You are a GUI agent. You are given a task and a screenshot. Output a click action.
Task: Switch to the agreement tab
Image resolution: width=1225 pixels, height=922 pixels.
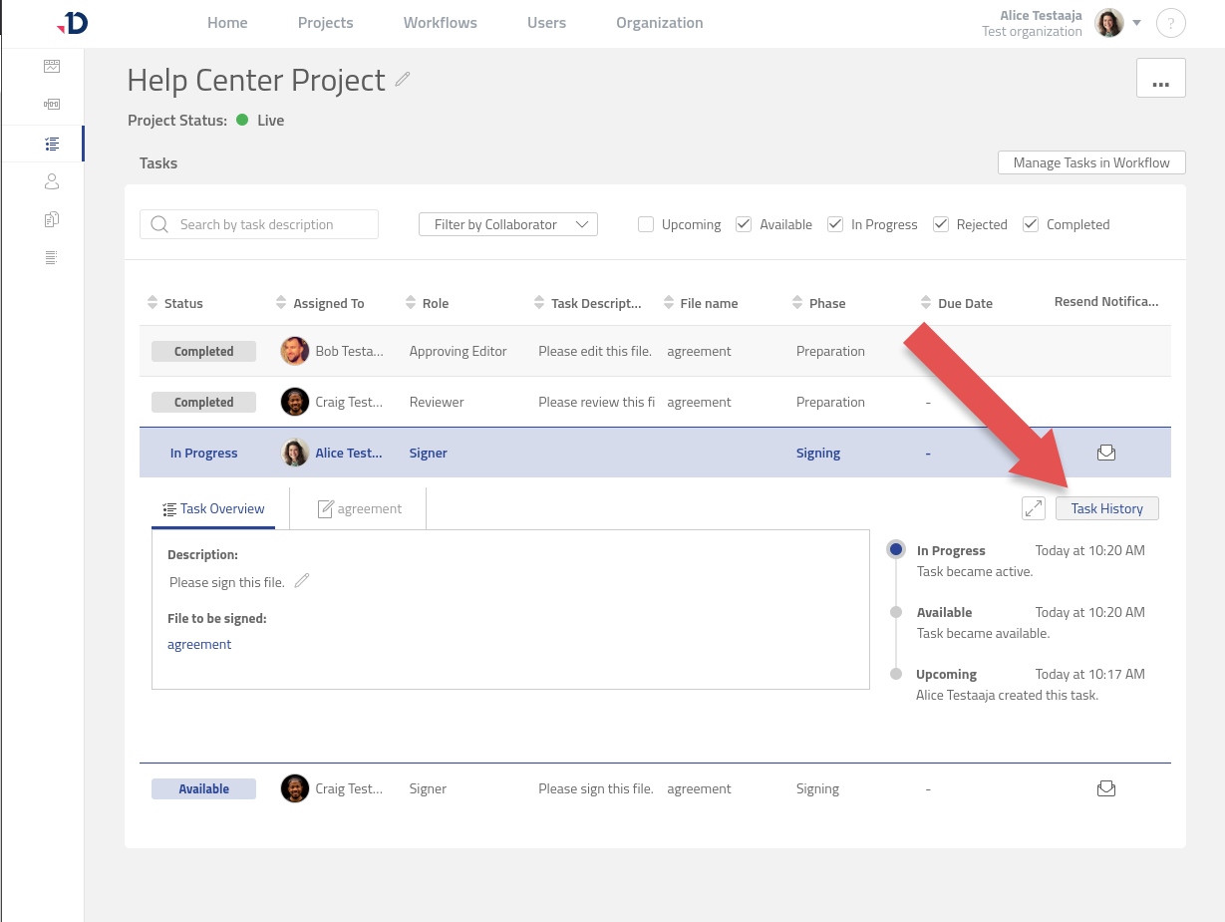(359, 508)
